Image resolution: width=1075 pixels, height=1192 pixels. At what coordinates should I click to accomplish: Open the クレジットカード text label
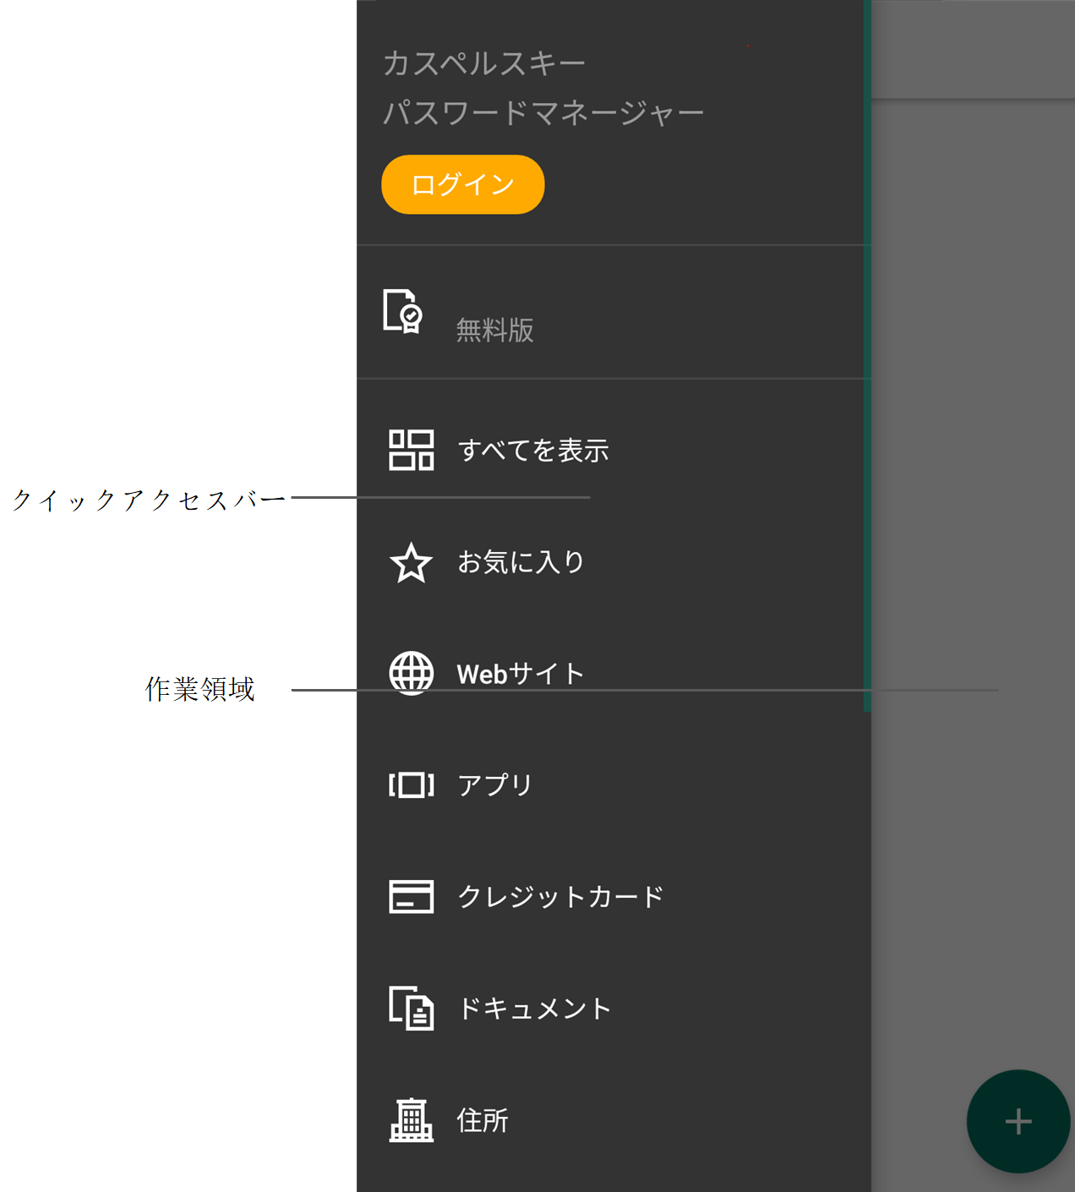click(x=560, y=897)
